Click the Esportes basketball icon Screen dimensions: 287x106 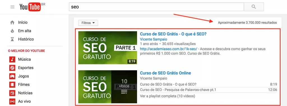pyautogui.click(x=12, y=68)
